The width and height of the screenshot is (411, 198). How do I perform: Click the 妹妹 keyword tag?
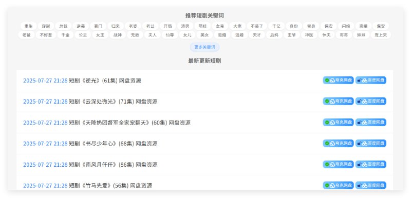point(361,35)
